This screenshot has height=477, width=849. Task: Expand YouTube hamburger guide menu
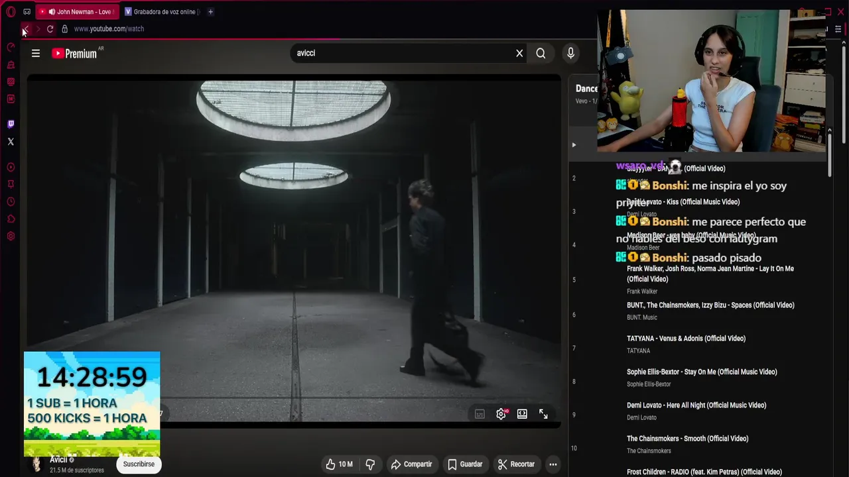coord(36,53)
